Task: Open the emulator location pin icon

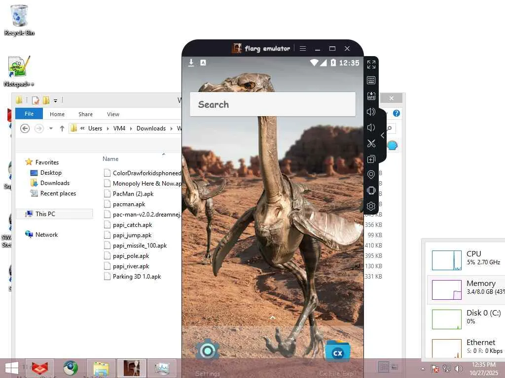Action: click(371, 175)
